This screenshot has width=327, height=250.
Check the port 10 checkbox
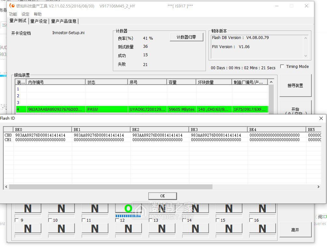pyautogui.click(x=50, y=220)
